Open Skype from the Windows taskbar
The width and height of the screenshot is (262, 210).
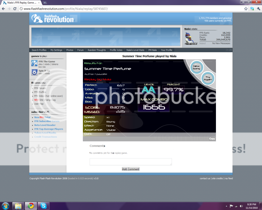coord(43,206)
